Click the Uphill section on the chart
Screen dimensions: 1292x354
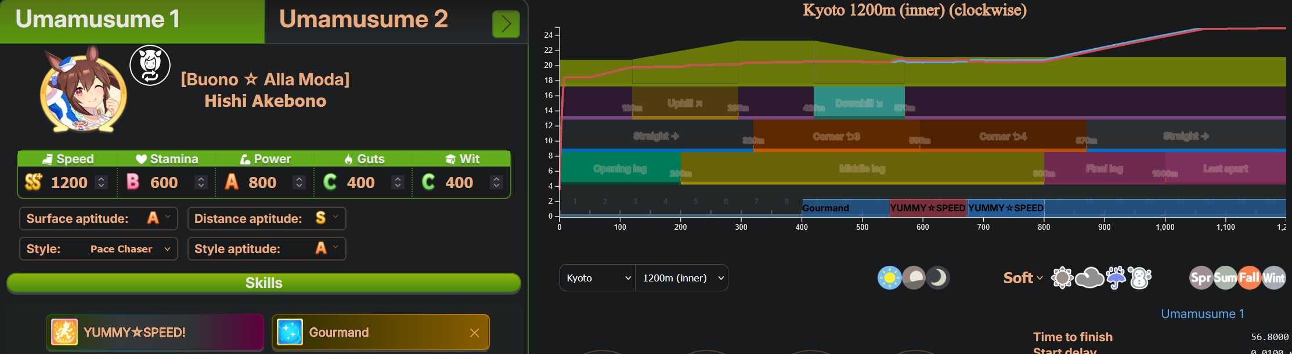(685, 103)
